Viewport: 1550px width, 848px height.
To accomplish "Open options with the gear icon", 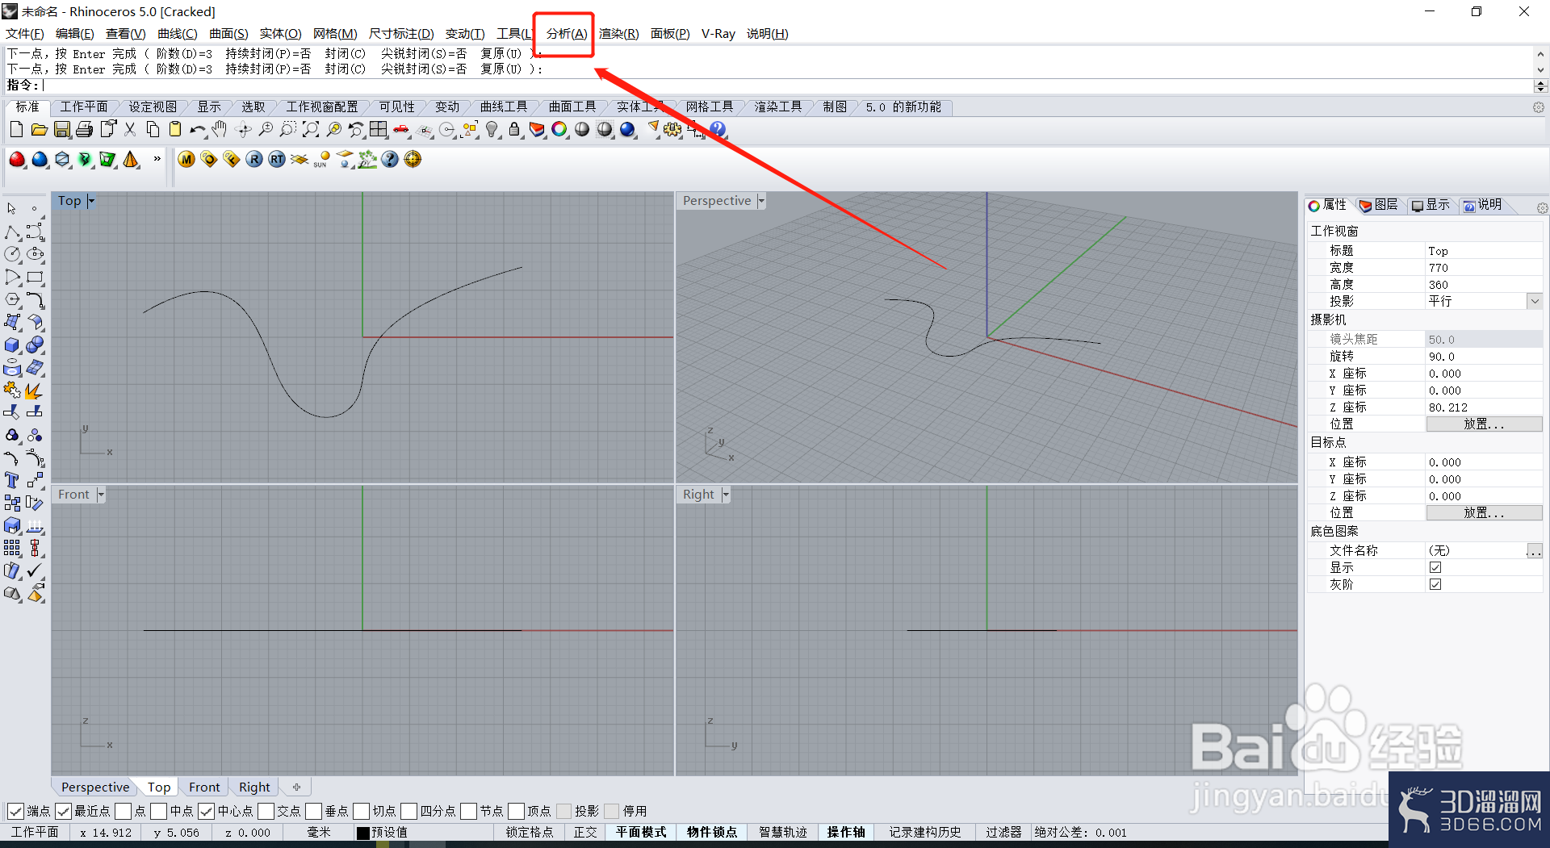I will click(672, 129).
